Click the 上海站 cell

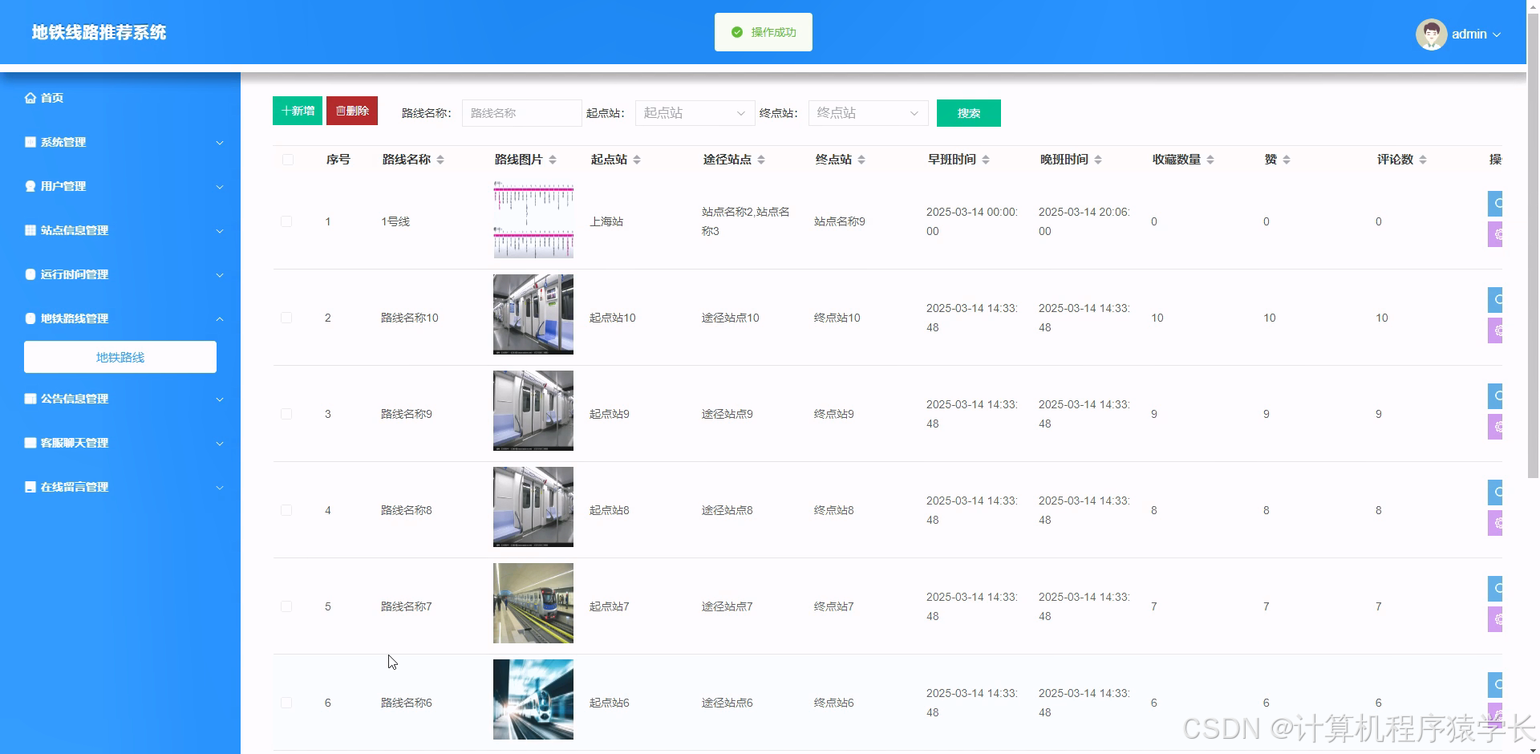[x=606, y=221]
